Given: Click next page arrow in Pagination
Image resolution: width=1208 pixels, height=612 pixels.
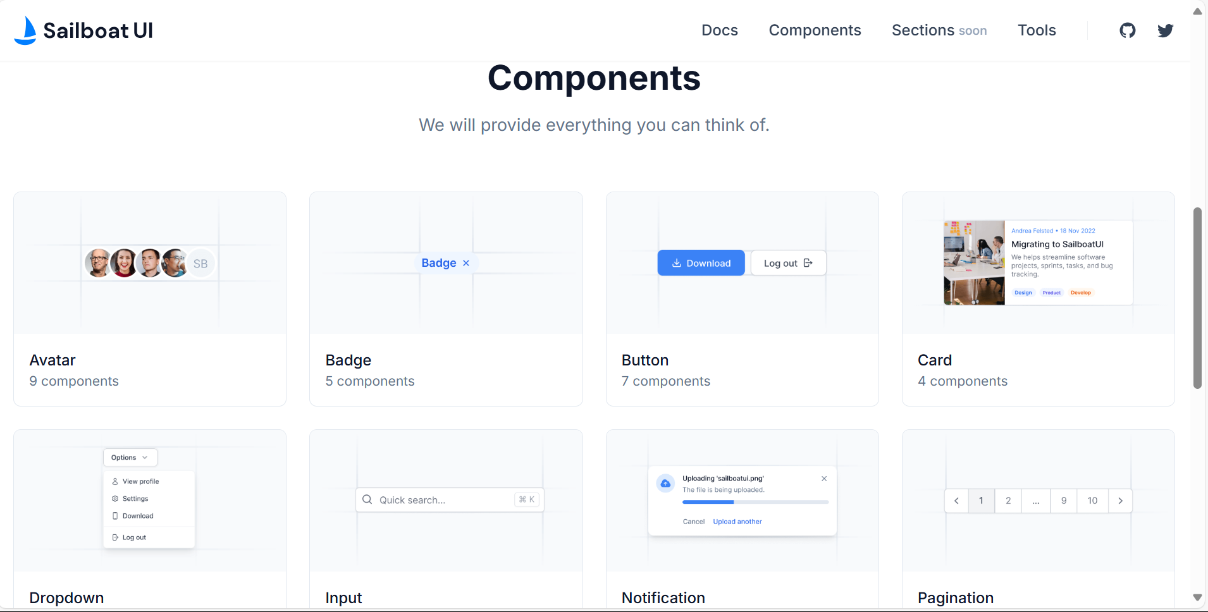Looking at the screenshot, I should pyautogui.click(x=1120, y=501).
